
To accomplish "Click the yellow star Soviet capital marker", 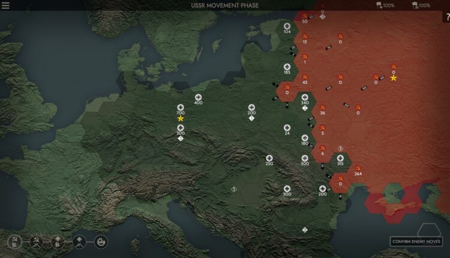I will tap(394, 78).
